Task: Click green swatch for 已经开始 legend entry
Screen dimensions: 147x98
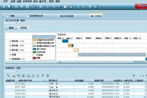Action: (34, 52)
